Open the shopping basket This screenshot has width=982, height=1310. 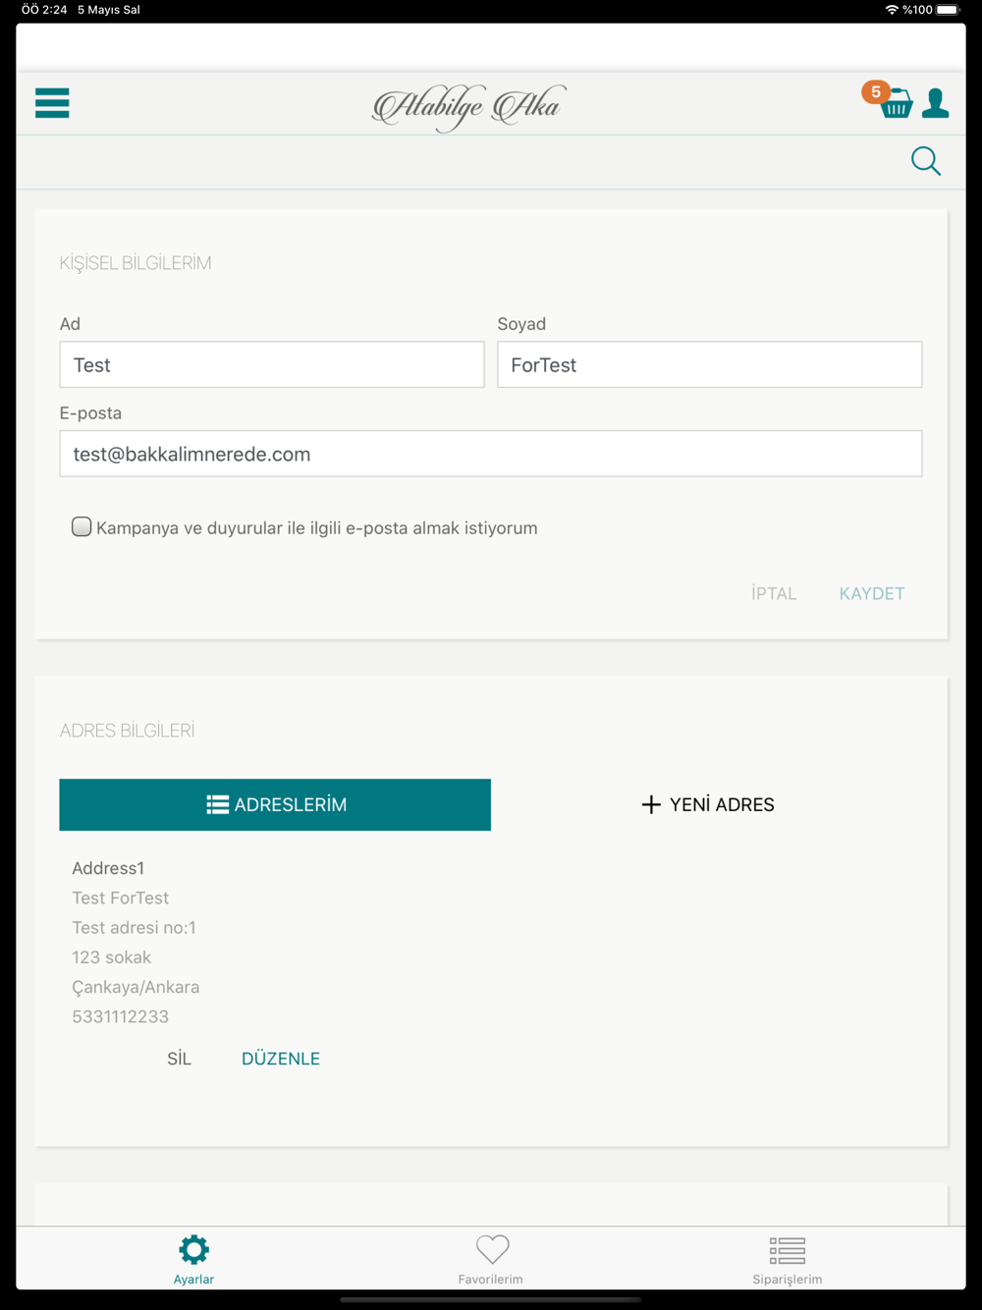896,104
